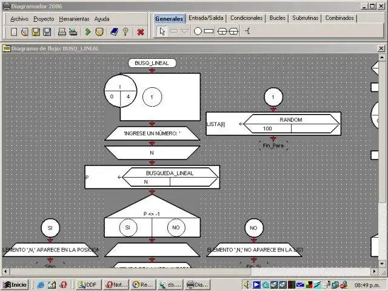Switch to the DDF taskbar window
Screen dimensions: 388x291
(x=89, y=285)
